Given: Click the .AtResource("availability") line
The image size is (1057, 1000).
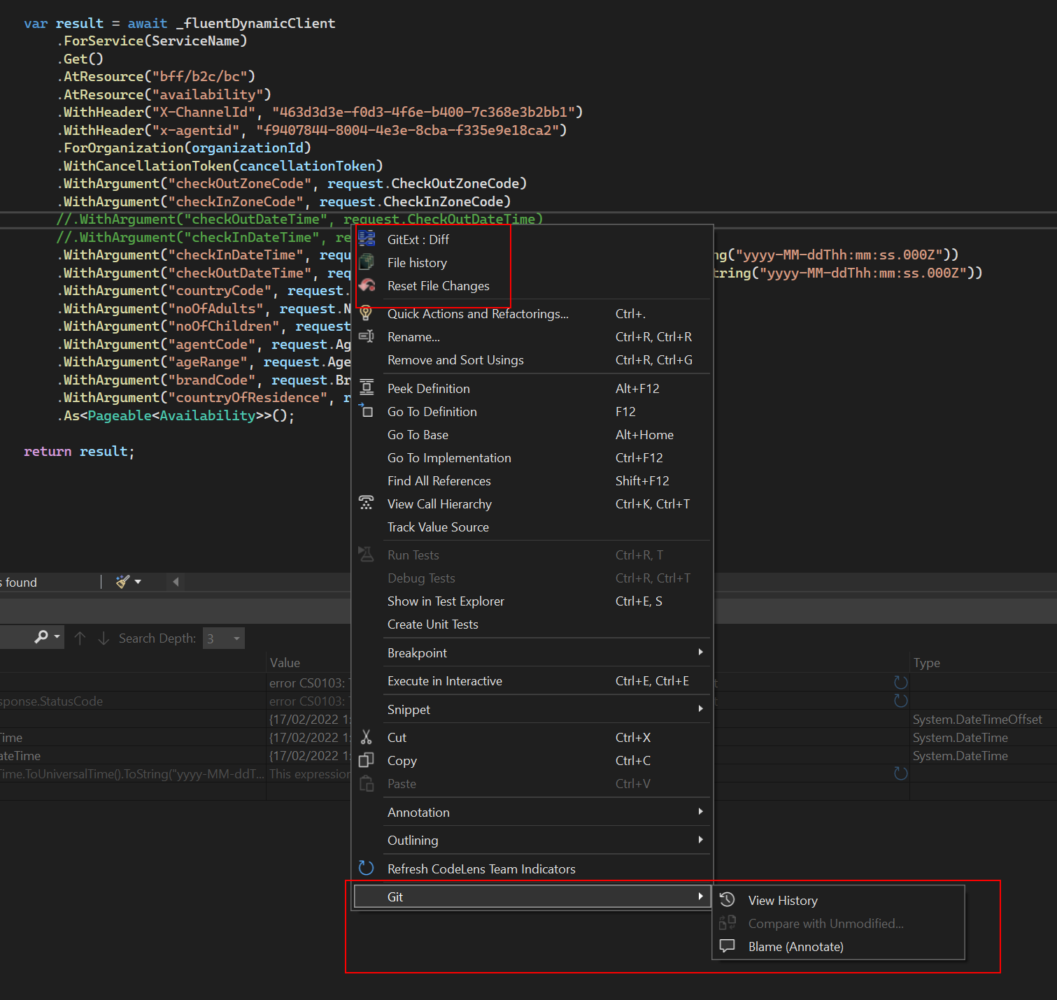Looking at the screenshot, I should [x=164, y=94].
